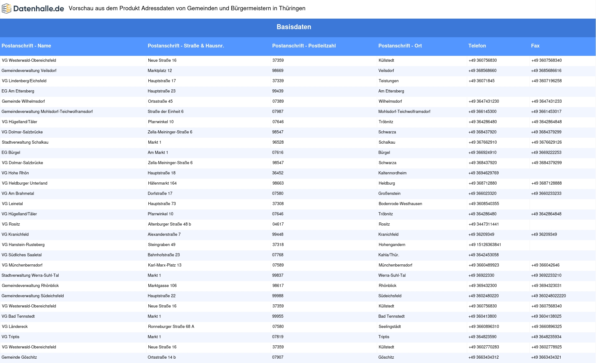The height and width of the screenshot is (363, 596).
Task: Click the postal code 36452
Action: pos(278,173)
